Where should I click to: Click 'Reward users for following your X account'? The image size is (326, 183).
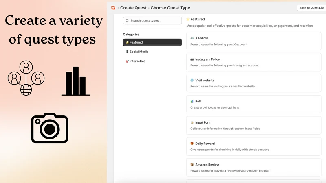[x=219, y=44]
